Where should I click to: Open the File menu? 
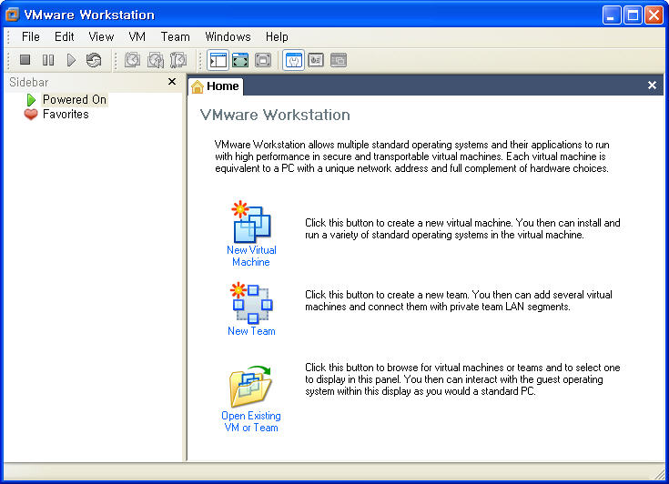pos(31,36)
